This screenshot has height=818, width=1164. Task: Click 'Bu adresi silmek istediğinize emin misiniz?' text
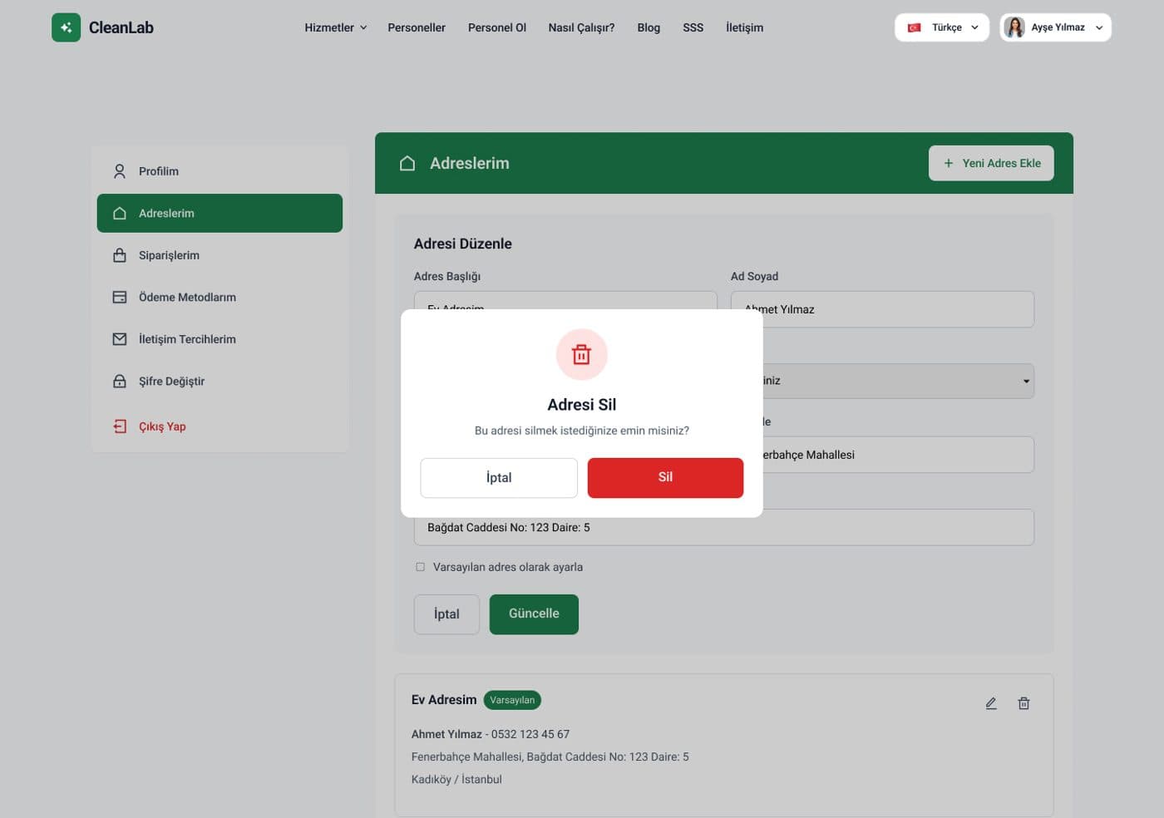582,431
